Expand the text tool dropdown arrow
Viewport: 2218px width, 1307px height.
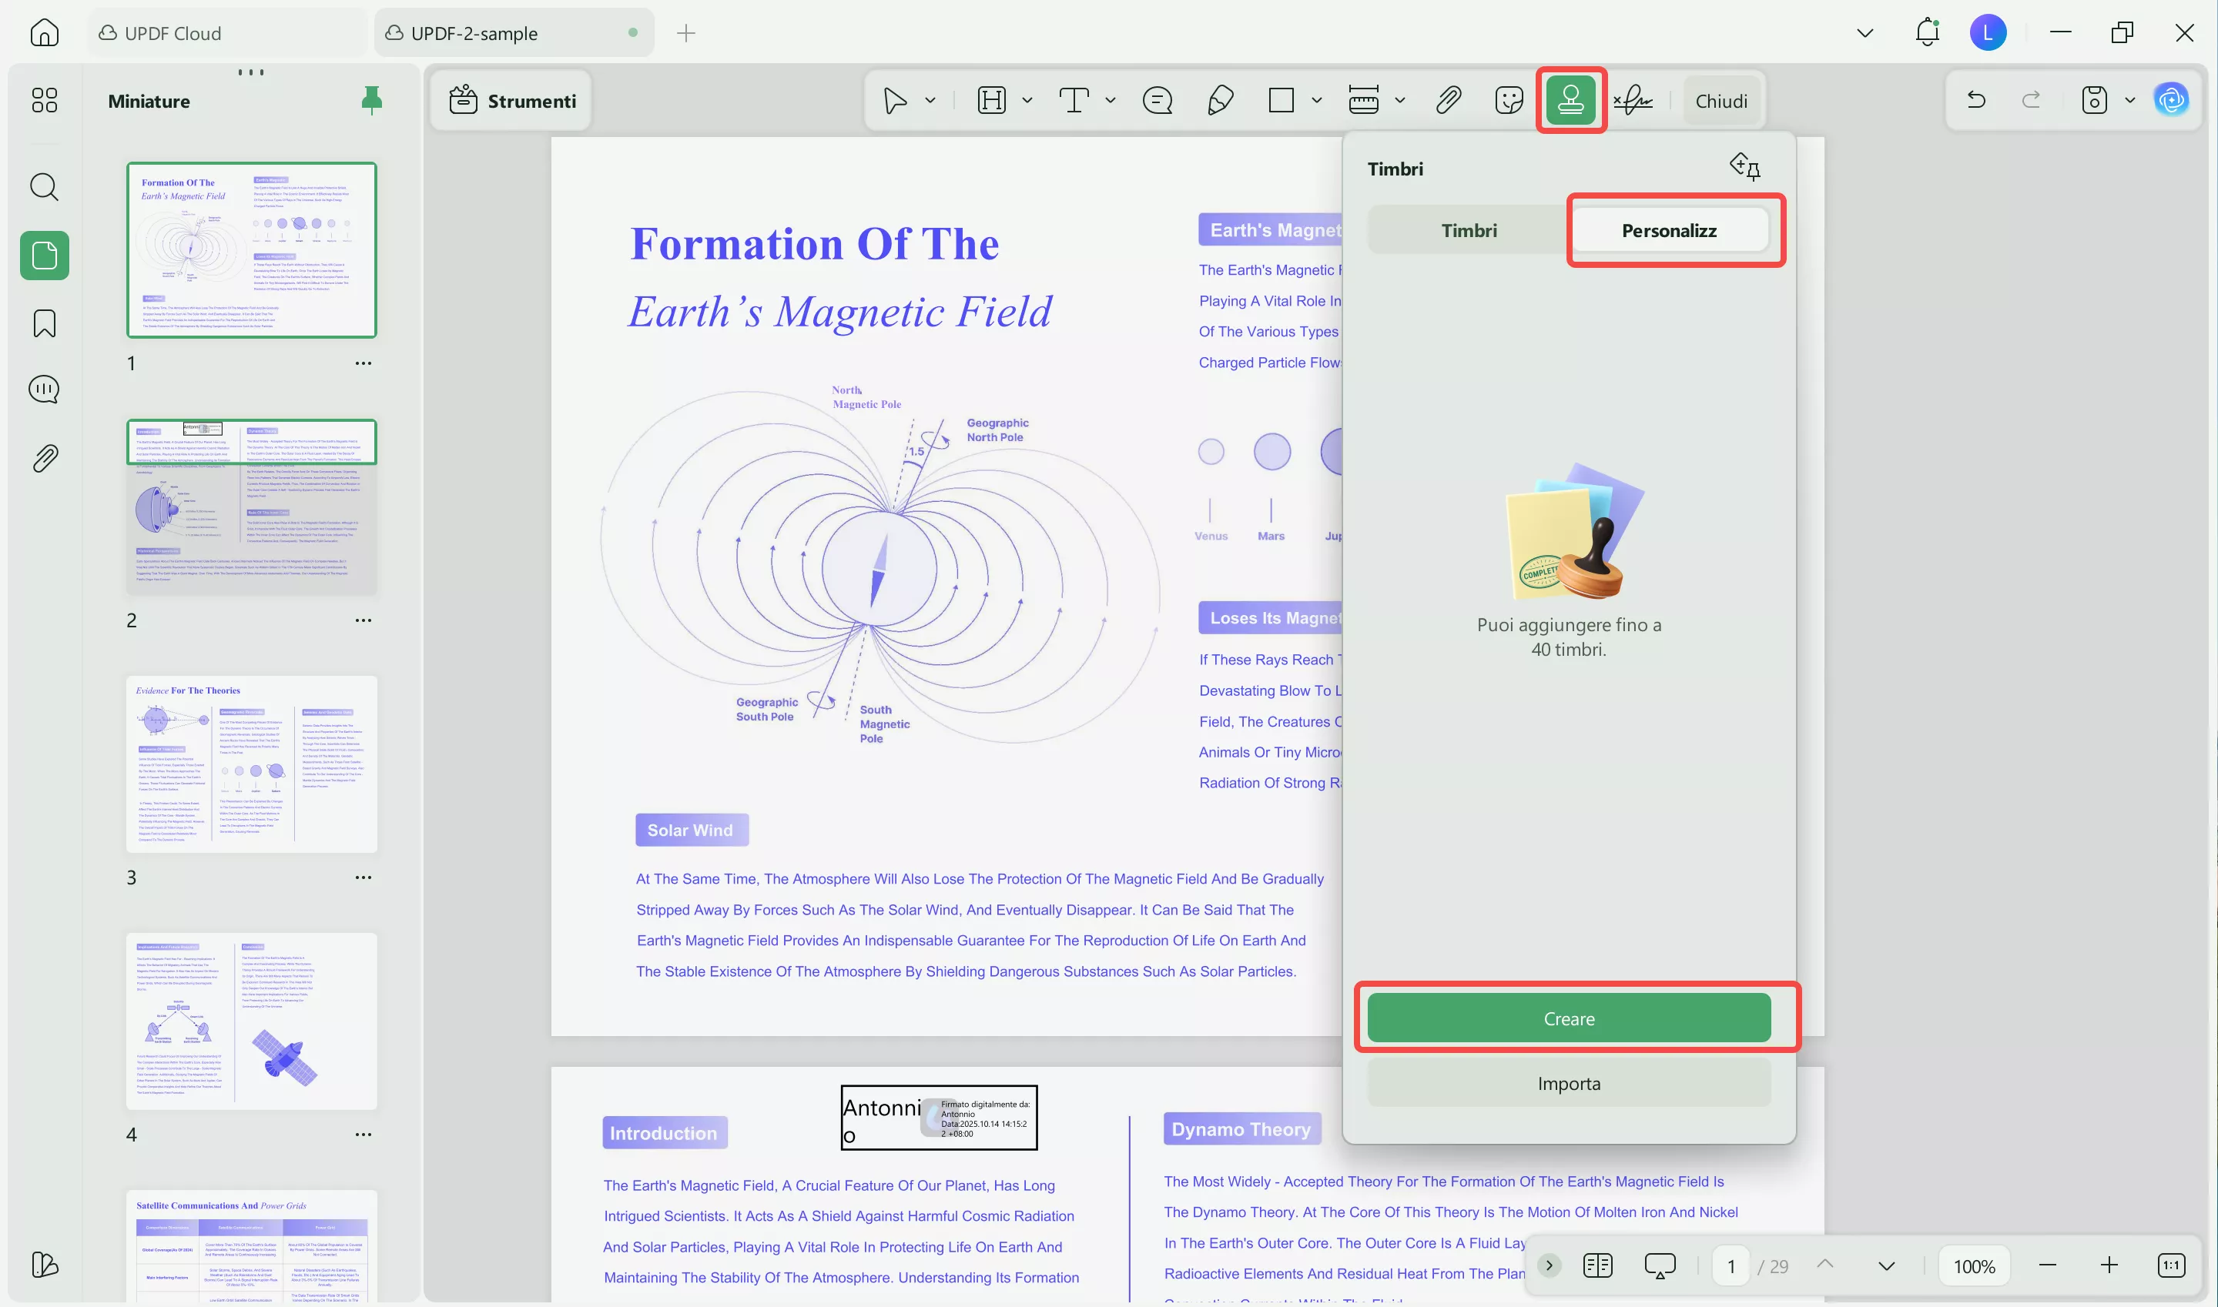(1111, 100)
